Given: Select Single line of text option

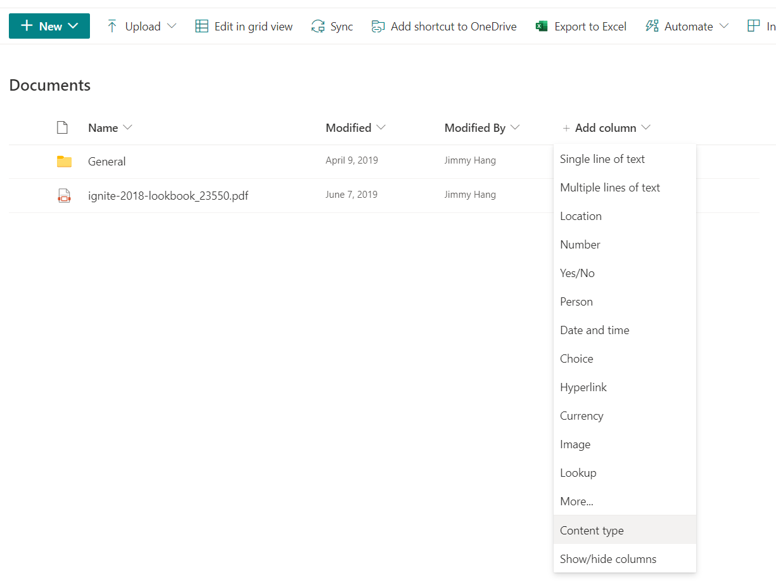Looking at the screenshot, I should click(x=625, y=159).
